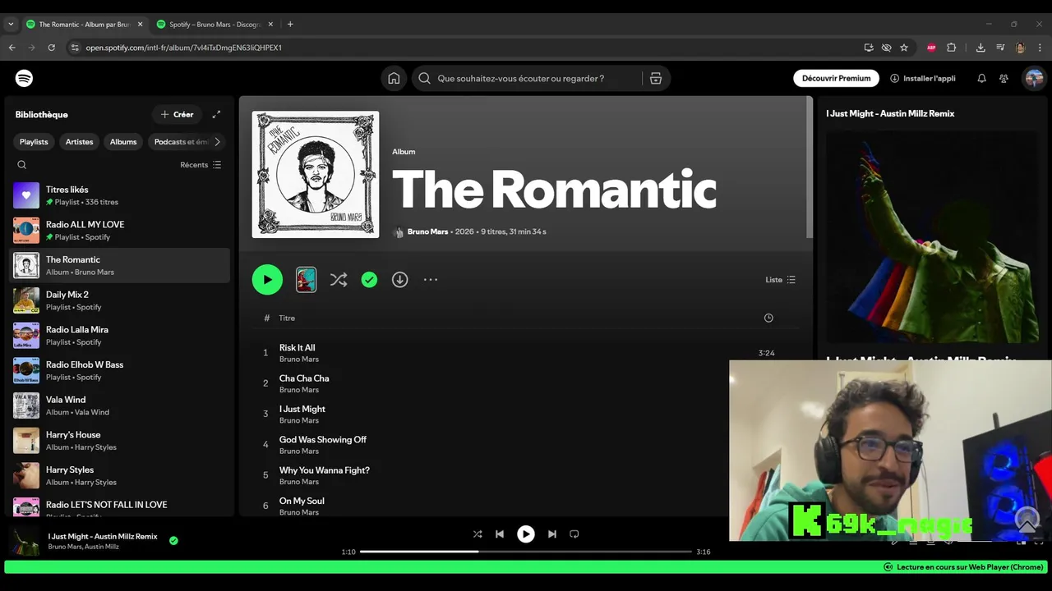Open Bruno Mars artist link in album header
Screen dimensions: 1052x591
(x=427, y=231)
